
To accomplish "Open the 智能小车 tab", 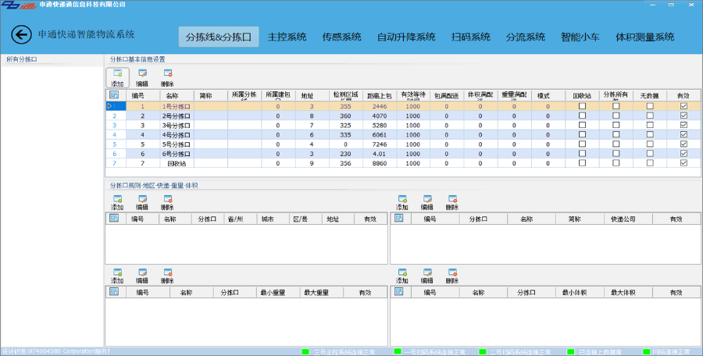I will [x=580, y=37].
